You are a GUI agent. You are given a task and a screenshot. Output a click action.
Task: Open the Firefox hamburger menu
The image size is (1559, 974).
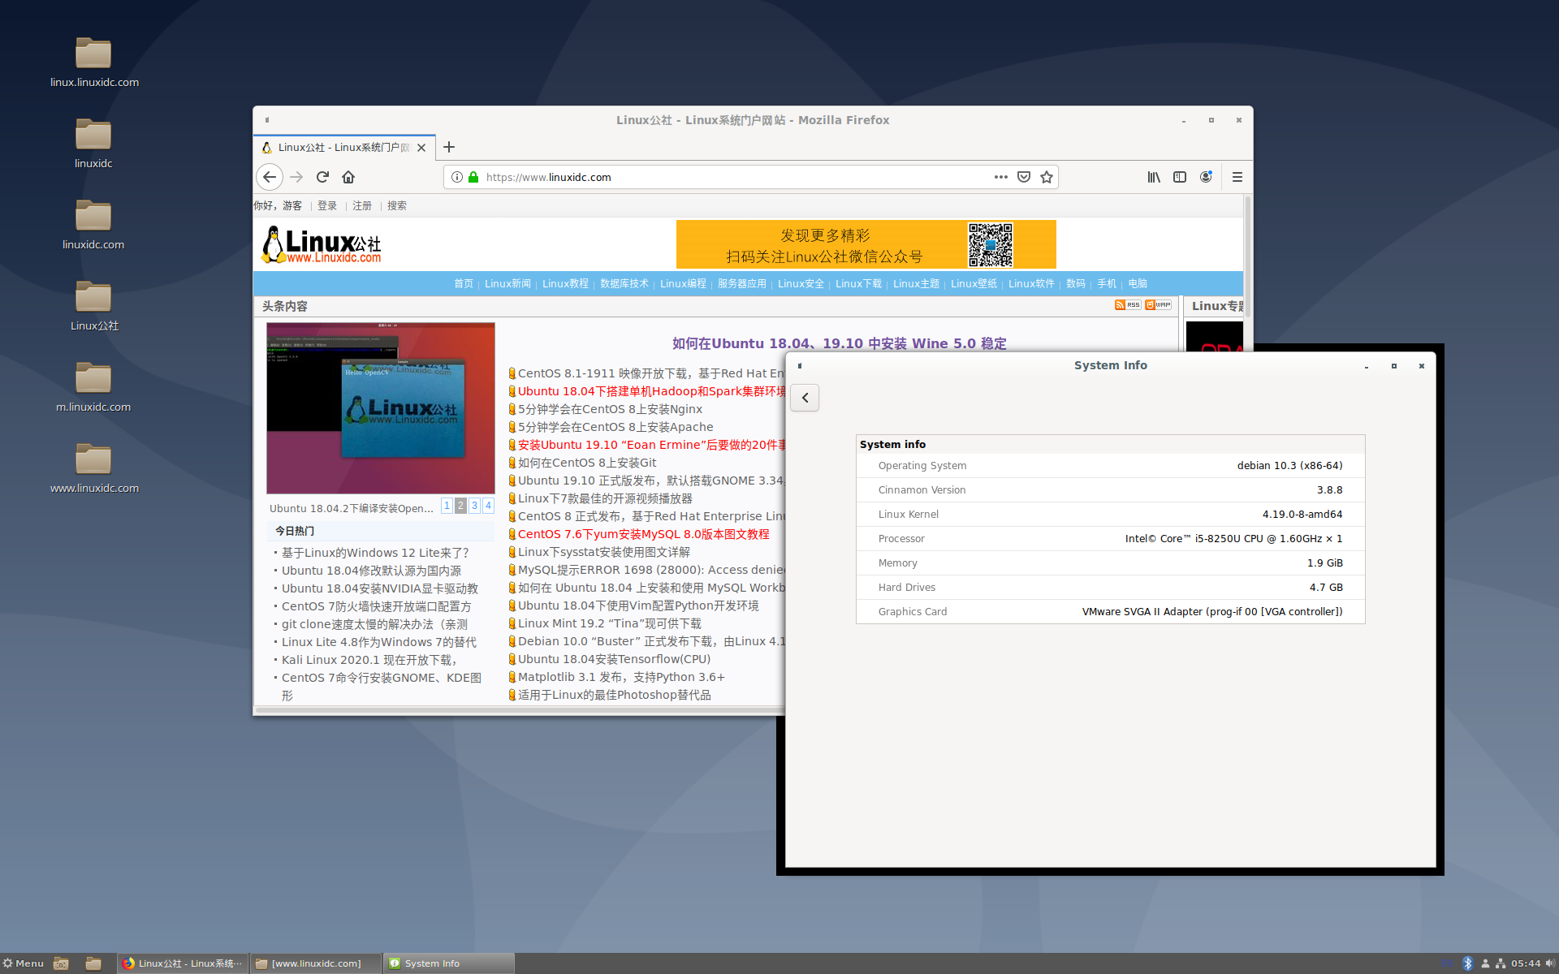1237,177
